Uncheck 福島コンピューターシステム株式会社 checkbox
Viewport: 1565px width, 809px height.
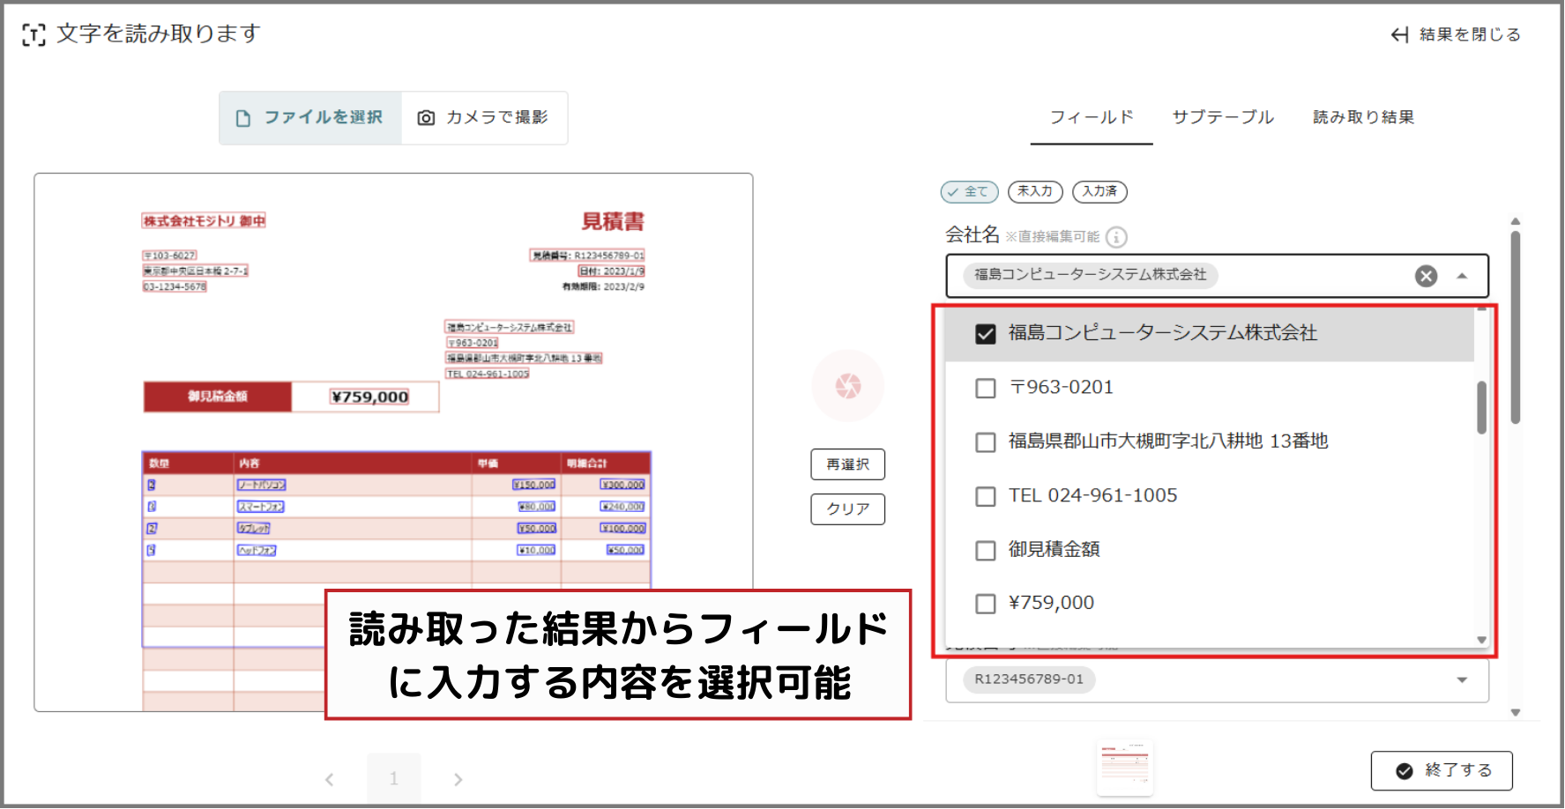point(986,334)
